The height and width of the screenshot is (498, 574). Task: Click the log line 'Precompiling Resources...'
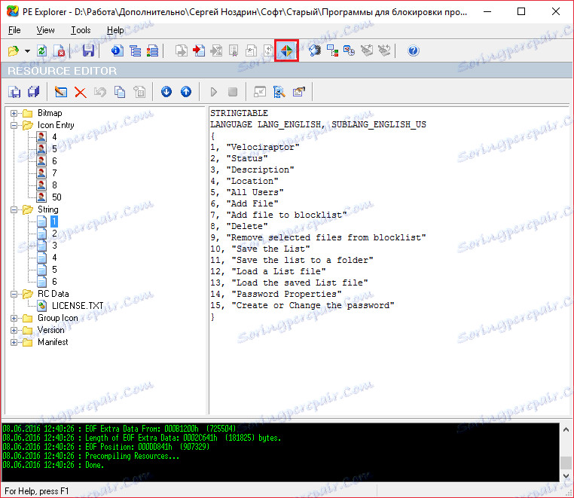coord(91,456)
